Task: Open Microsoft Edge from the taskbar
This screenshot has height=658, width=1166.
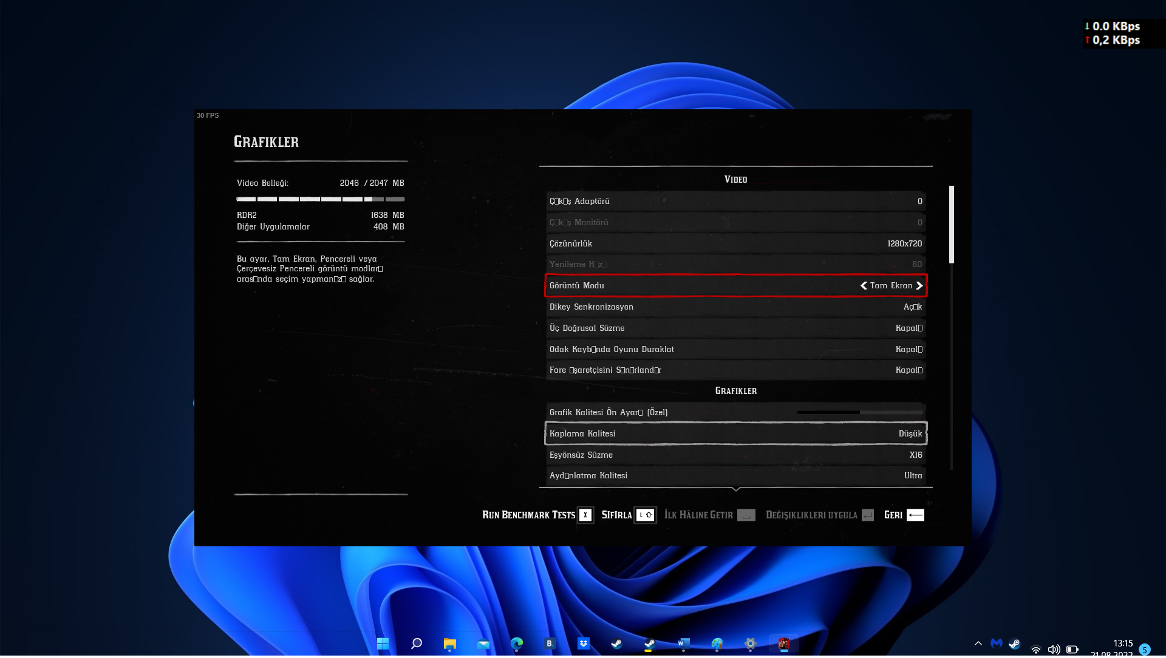Action: pyautogui.click(x=517, y=643)
